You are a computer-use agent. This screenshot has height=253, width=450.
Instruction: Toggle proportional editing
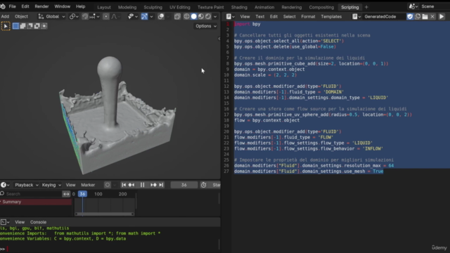[106, 17]
